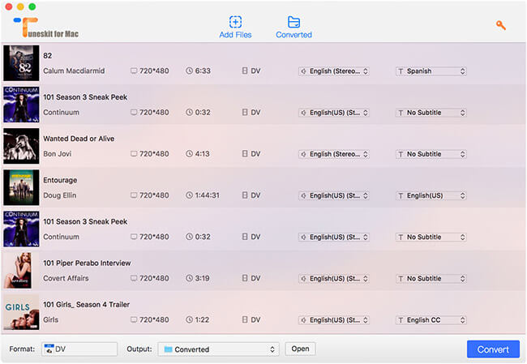
Task: Open the Converted folder icon
Action: 293,22
